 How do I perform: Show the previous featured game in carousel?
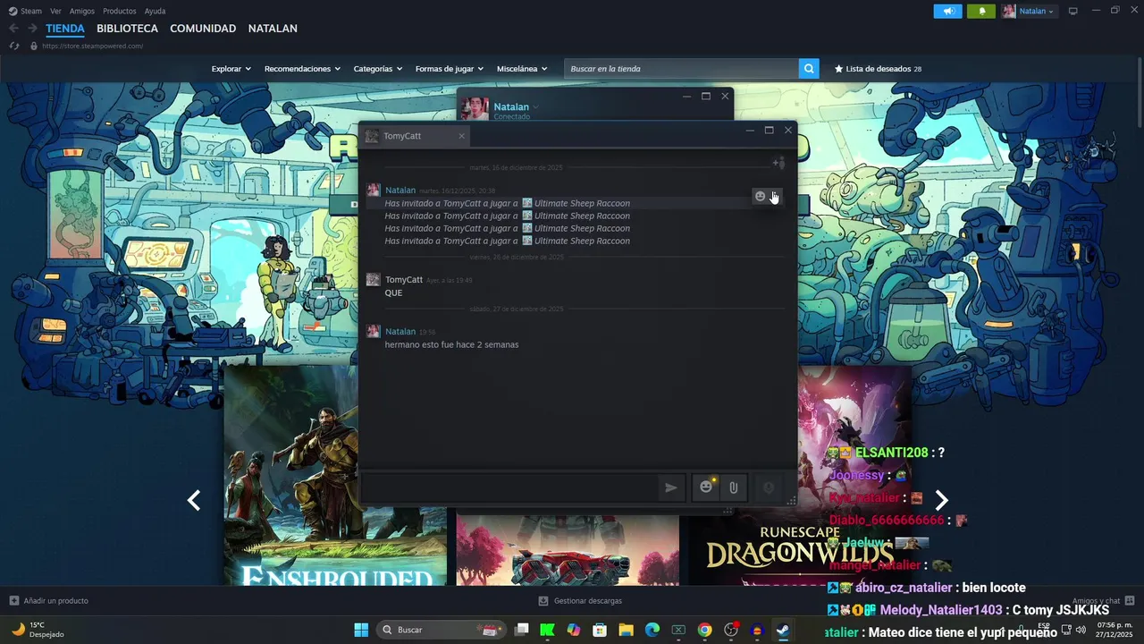[x=194, y=501]
